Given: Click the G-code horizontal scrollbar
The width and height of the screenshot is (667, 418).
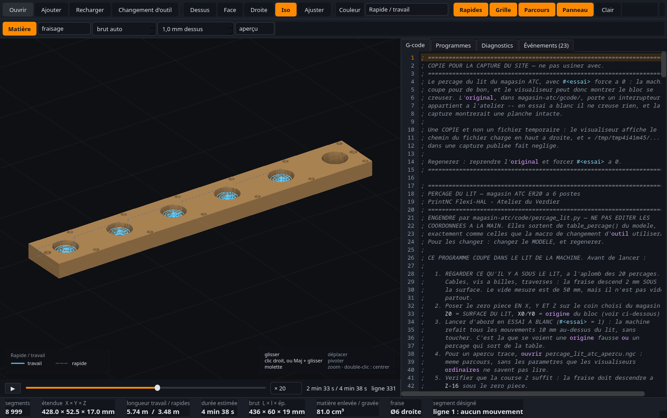Looking at the screenshot, I should point(523,394).
